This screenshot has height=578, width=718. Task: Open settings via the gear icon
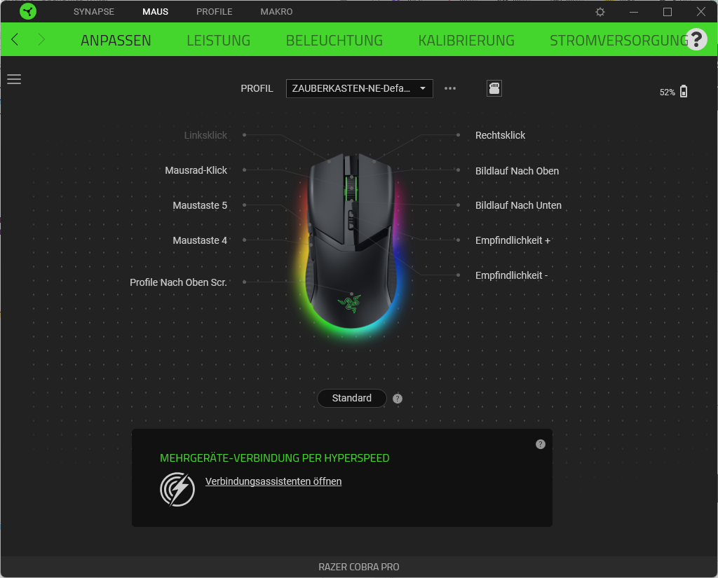(x=600, y=12)
